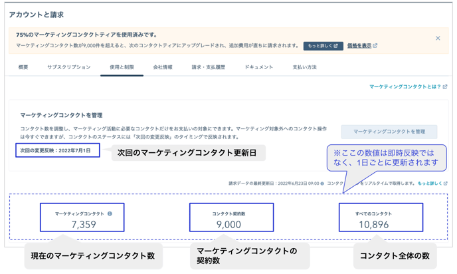The height and width of the screenshot is (274, 457).
Task: Select the 使用と制限 tab
Action: tap(122, 67)
